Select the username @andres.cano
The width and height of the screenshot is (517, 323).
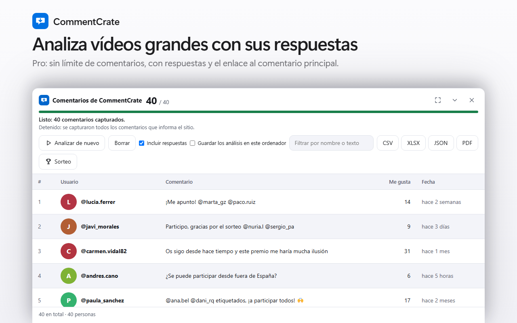99,276
